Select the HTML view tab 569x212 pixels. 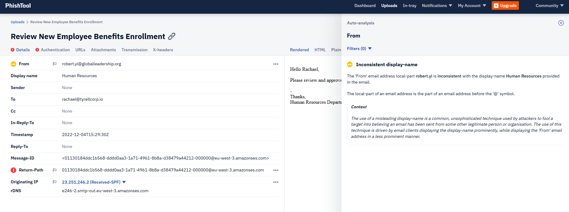[320, 50]
